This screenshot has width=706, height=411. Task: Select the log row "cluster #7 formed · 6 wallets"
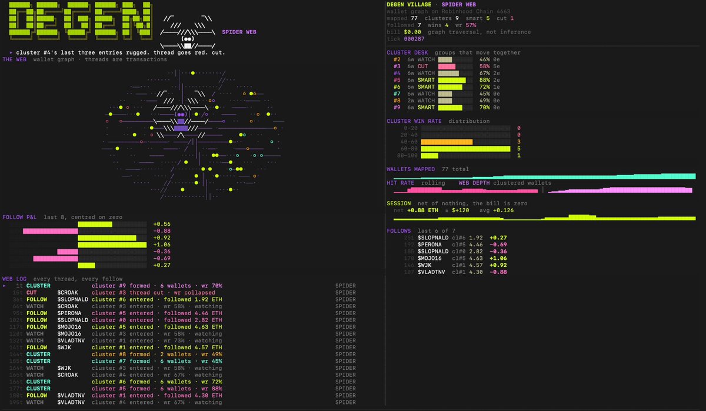pyautogui.click(x=179, y=362)
